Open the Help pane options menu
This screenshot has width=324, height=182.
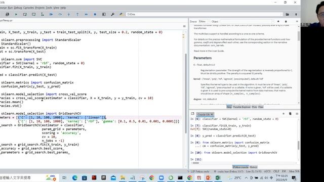[x=297, y=21]
